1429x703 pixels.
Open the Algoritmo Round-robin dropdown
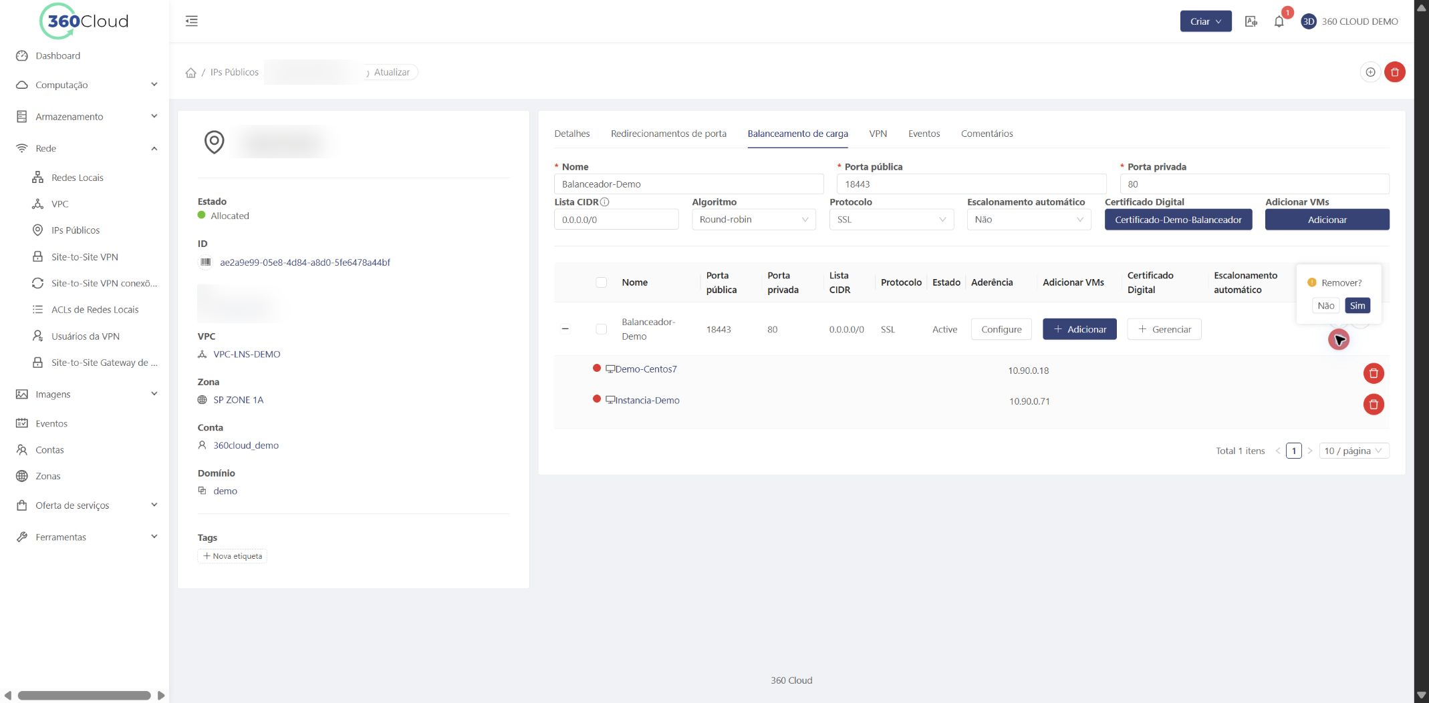753,220
